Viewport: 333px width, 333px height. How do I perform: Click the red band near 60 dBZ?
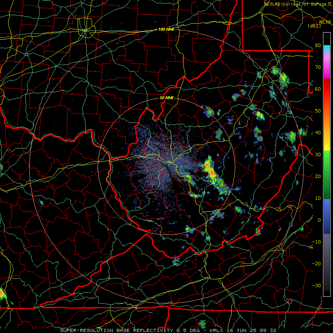pyautogui.click(x=327, y=89)
